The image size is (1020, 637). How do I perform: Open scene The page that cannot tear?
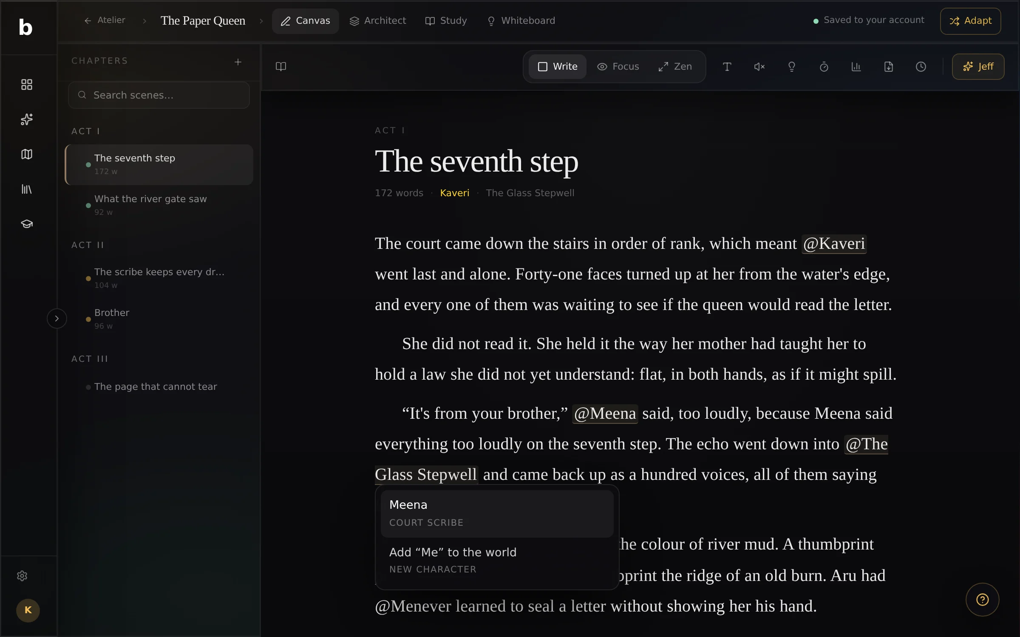pyautogui.click(x=159, y=386)
